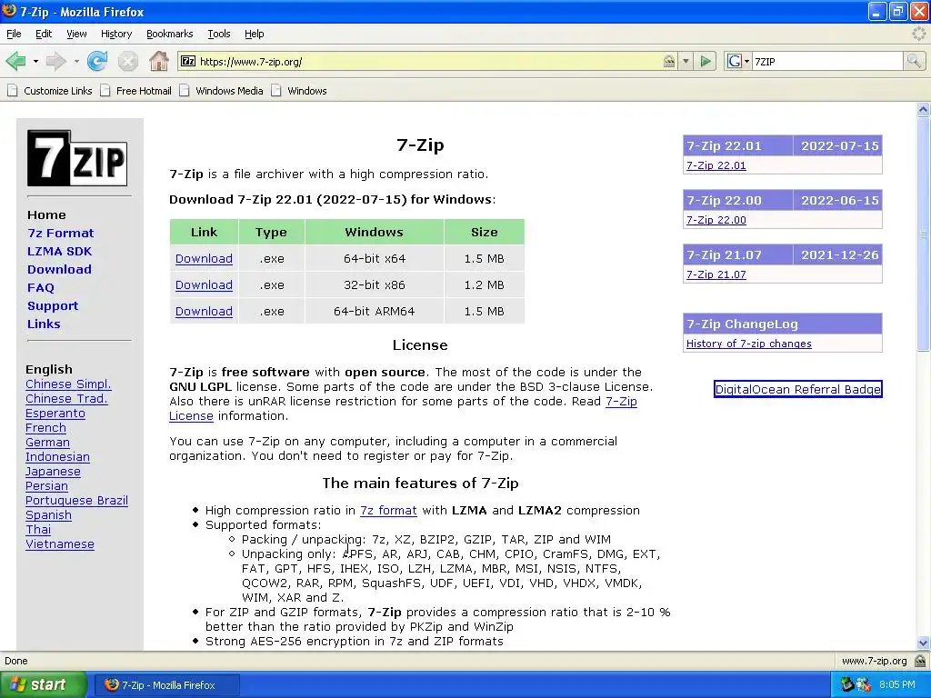Image resolution: width=931 pixels, height=698 pixels.
Task: Click the Stop loading icon
Action: coord(127,61)
